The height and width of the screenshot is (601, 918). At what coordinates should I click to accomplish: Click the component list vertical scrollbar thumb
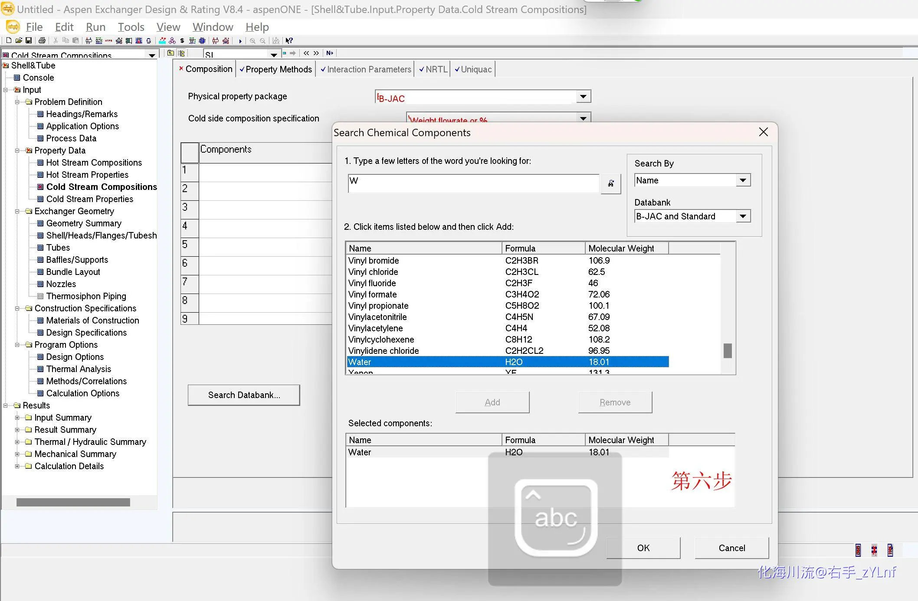tap(728, 351)
